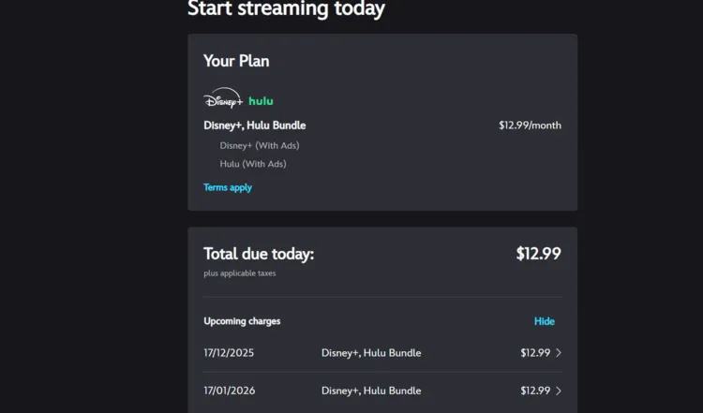Click Disney+, Hulu Bundle in the 17/12/2025 row

click(371, 353)
